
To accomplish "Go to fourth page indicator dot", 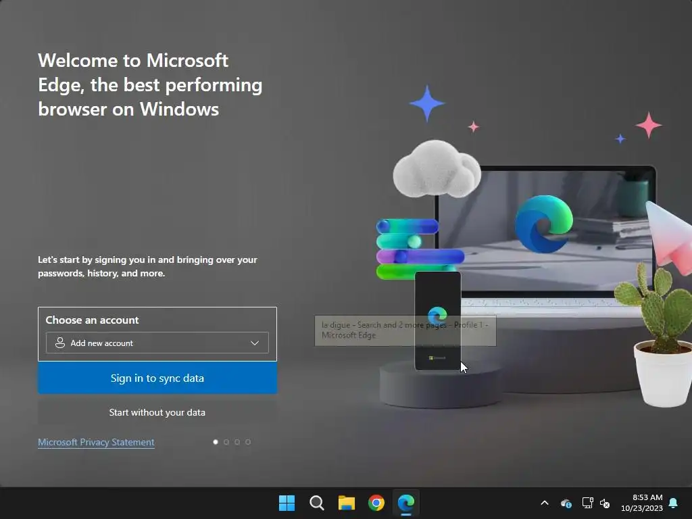I will click(248, 442).
